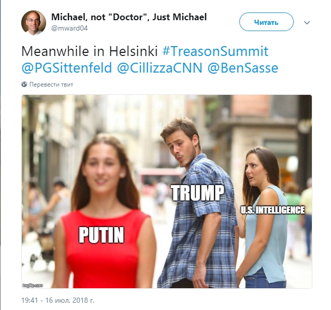
Task: Open the @BenSasse mention link
Action: pos(243,68)
